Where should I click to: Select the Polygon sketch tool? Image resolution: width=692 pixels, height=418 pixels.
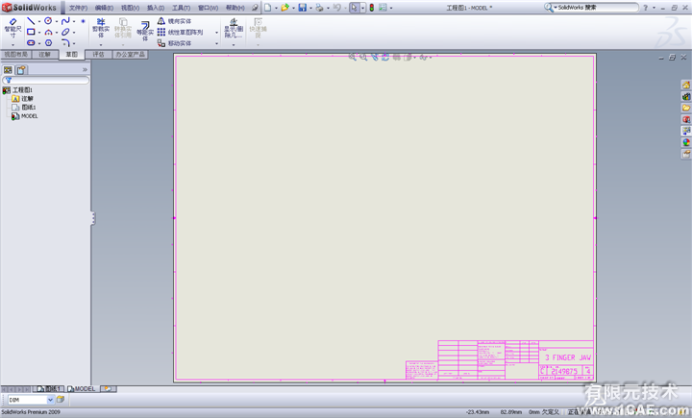[x=48, y=43]
